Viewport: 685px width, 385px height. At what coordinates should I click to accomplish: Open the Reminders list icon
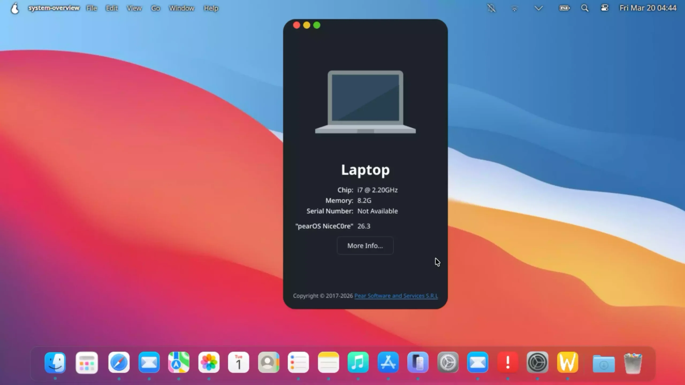(x=298, y=363)
